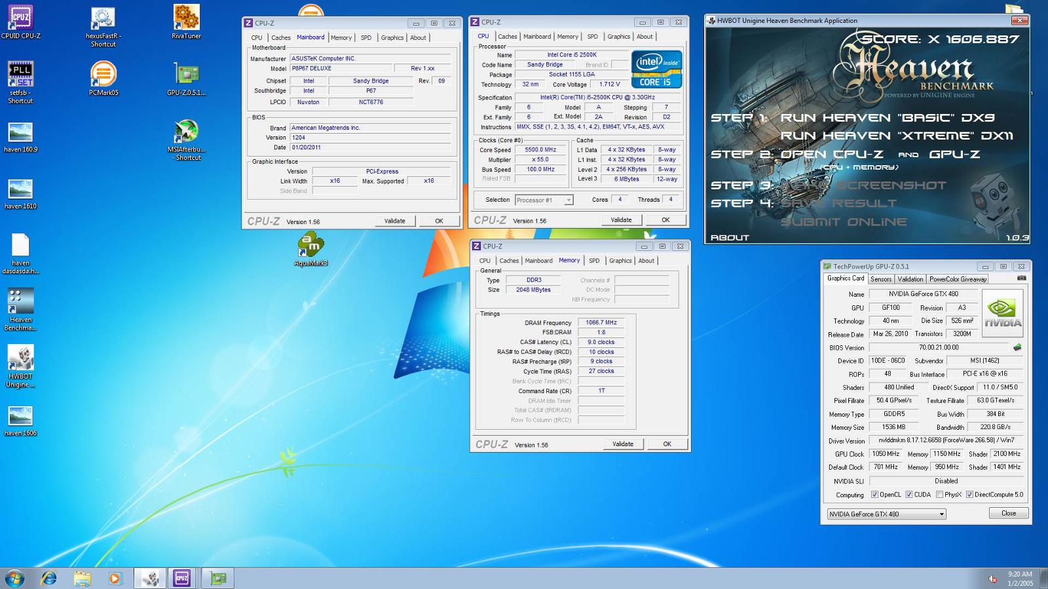This screenshot has width=1048, height=589.
Task: Click Validate in CPU tab CPU-Z window
Action: tap(621, 220)
